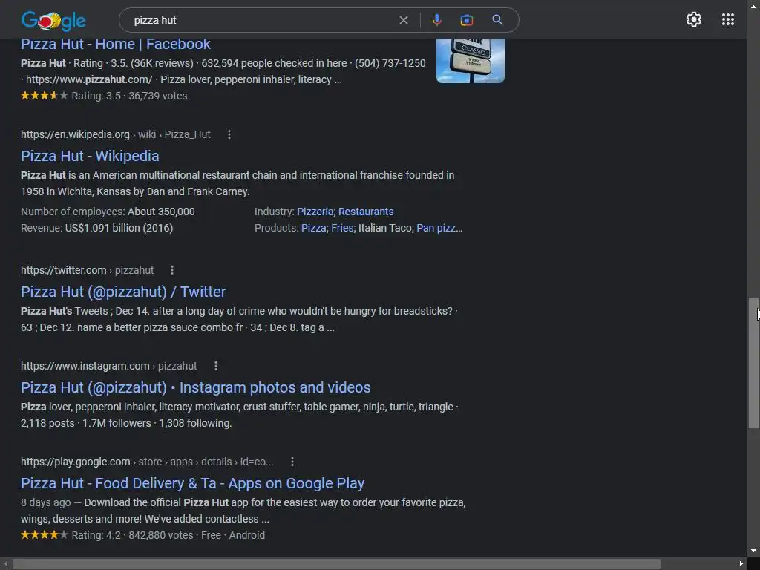This screenshot has width=760, height=570.
Task: Open three-dot menu for Twitter result
Action: 172,270
